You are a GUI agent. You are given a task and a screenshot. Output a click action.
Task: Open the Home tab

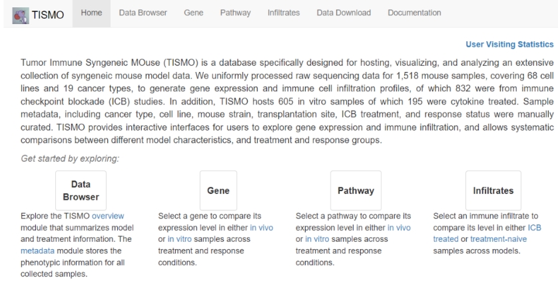point(91,13)
